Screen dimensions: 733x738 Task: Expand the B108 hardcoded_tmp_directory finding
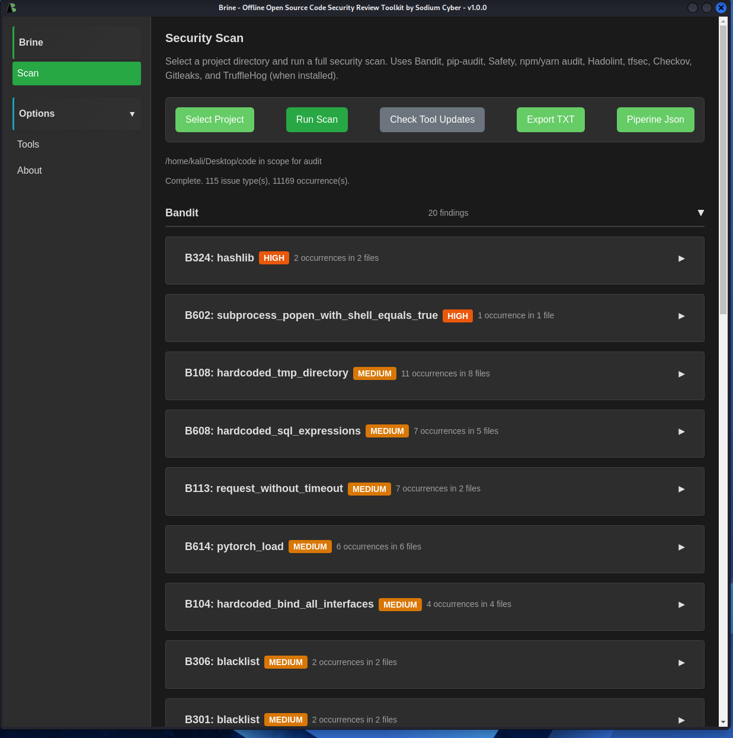click(681, 374)
